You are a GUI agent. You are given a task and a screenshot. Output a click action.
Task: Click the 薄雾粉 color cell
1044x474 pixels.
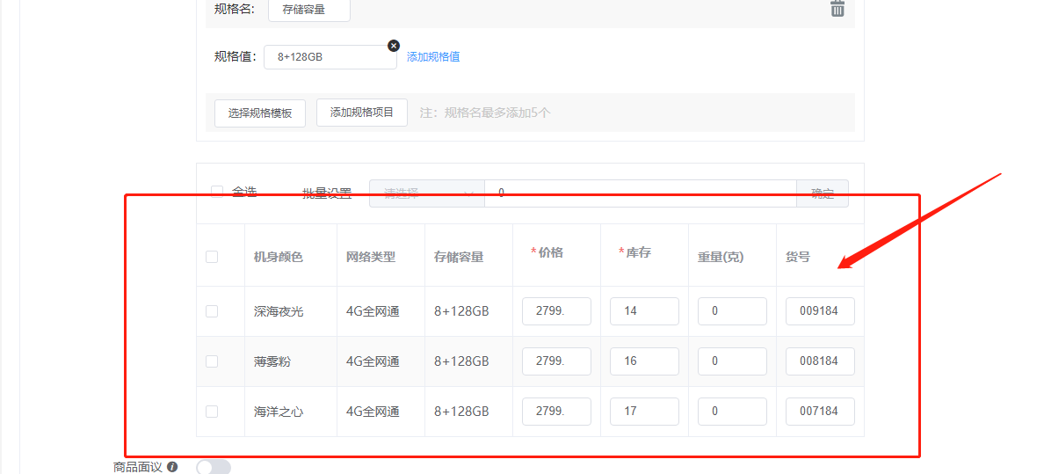click(x=272, y=361)
